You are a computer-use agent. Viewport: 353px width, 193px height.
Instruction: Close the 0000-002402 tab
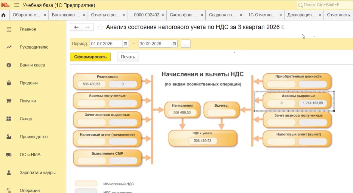coord(163,15)
